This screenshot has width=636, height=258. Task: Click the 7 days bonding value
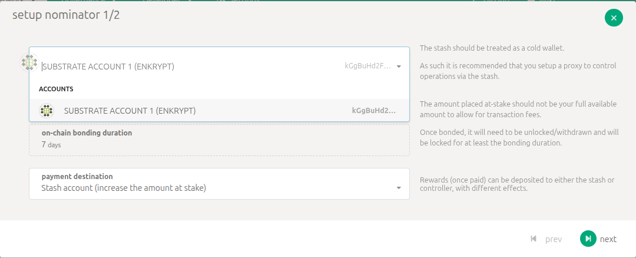pos(51,144)
